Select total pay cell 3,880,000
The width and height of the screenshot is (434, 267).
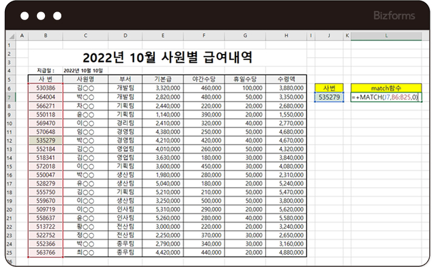click(286, 88)
